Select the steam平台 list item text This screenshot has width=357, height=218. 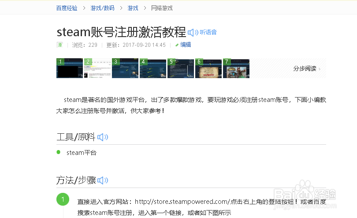click(x=82, y=153)
